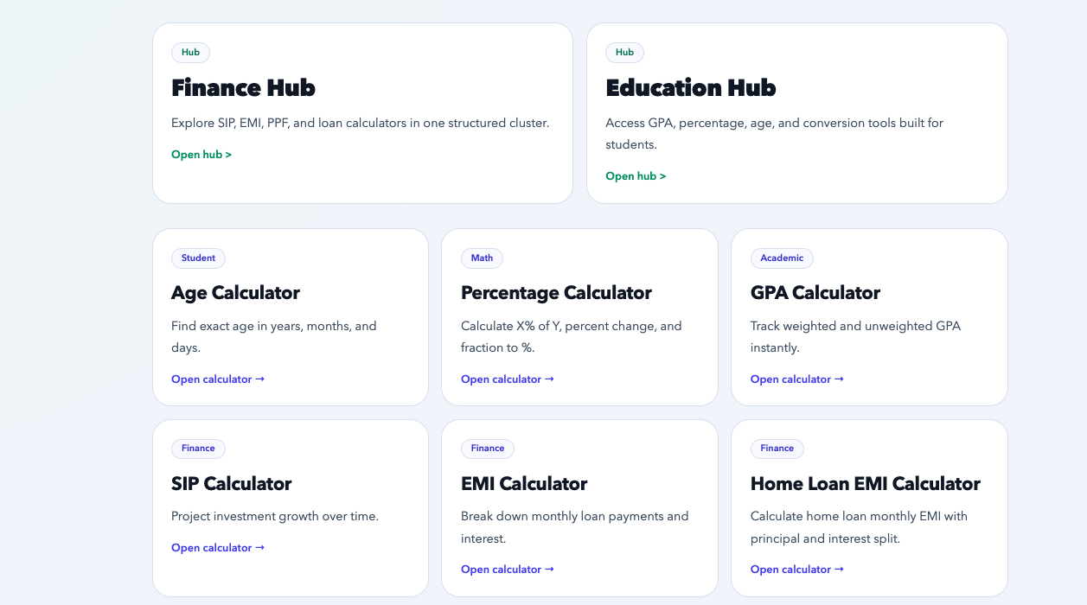Select the Hub badge on Finance Hub card

point(190,53)
